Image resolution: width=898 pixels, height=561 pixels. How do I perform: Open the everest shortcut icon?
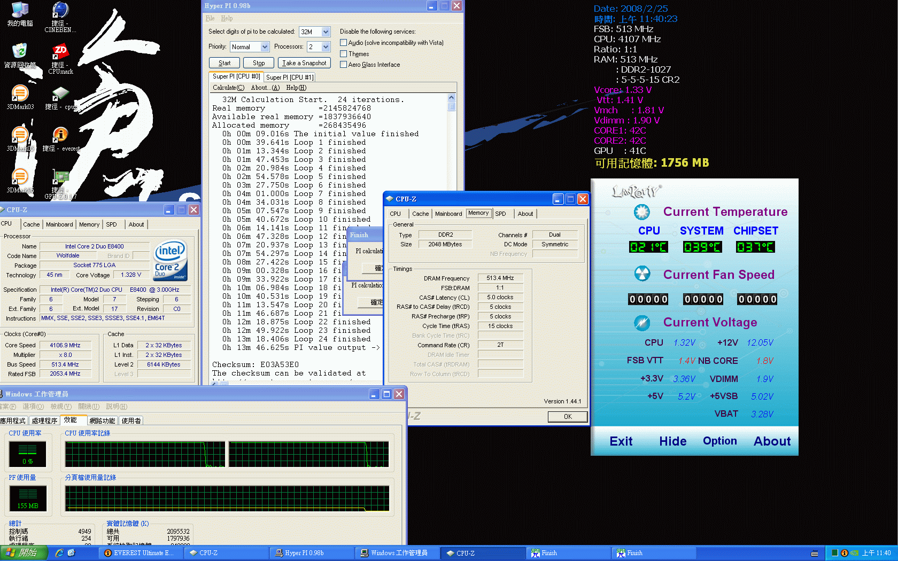point(60,139)
